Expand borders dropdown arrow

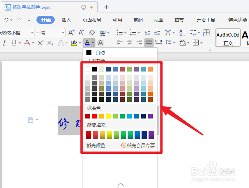(201, 43)
